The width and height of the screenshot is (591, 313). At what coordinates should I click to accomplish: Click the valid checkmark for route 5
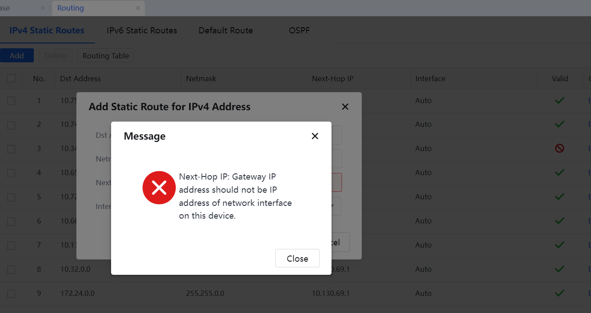point(559,197)
